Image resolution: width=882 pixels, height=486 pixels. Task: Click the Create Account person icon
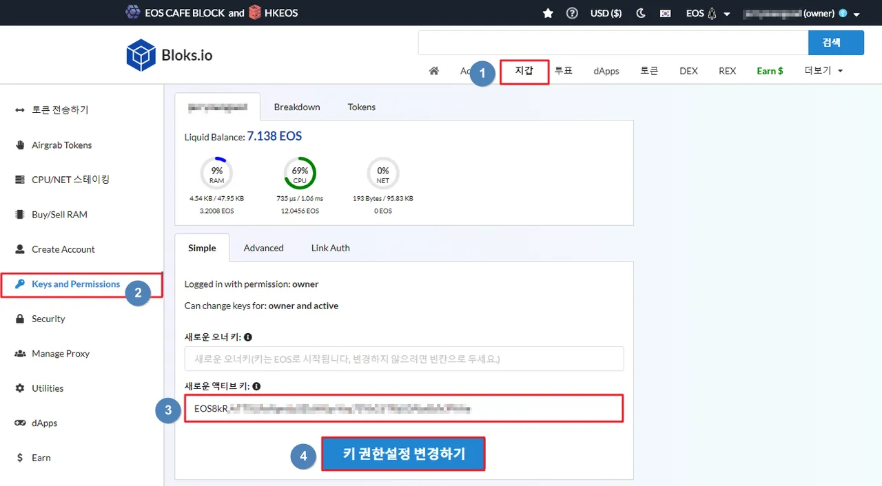[20, 249]
